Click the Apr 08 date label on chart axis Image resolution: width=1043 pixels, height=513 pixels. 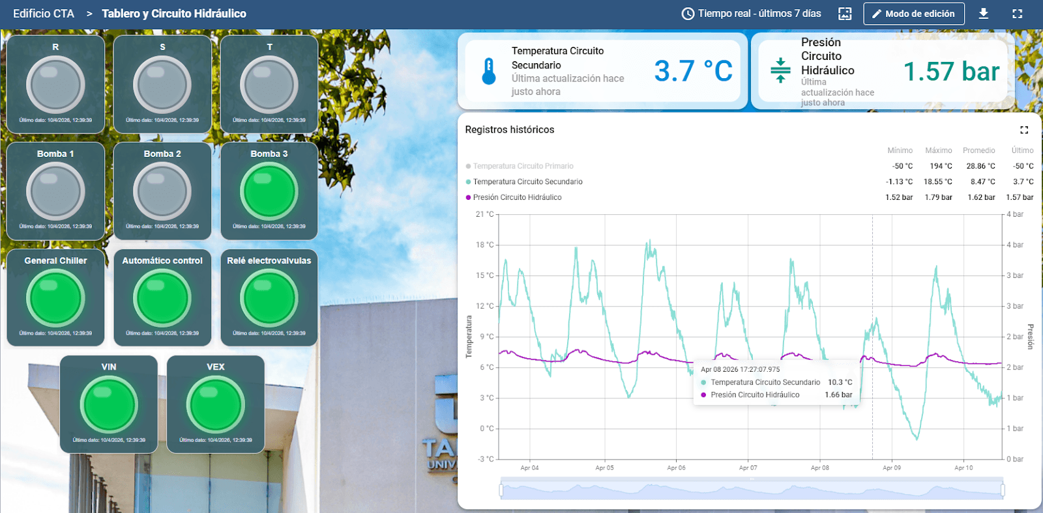(820, 467)
